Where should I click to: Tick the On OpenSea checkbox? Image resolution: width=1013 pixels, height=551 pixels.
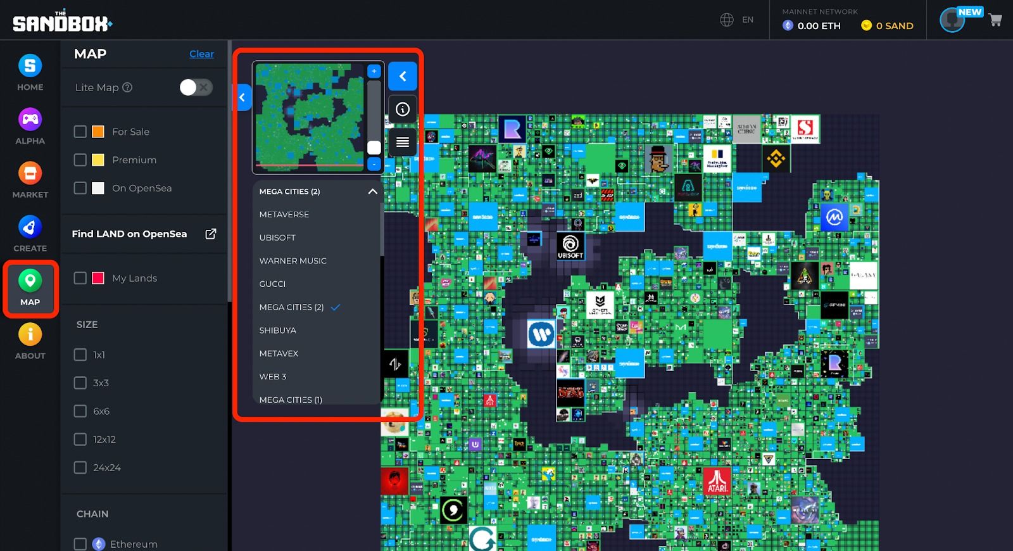tap(80, 188)
